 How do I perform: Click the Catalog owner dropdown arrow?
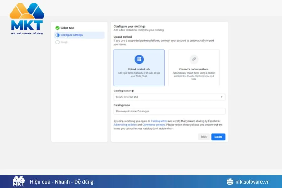(222, 97)
